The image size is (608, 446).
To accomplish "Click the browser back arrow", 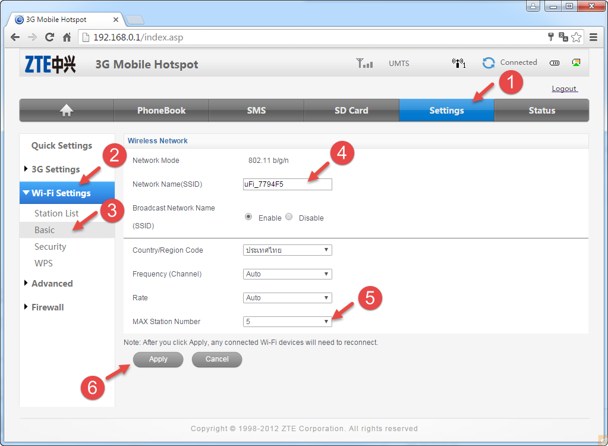I will click(x=15, y=37).
